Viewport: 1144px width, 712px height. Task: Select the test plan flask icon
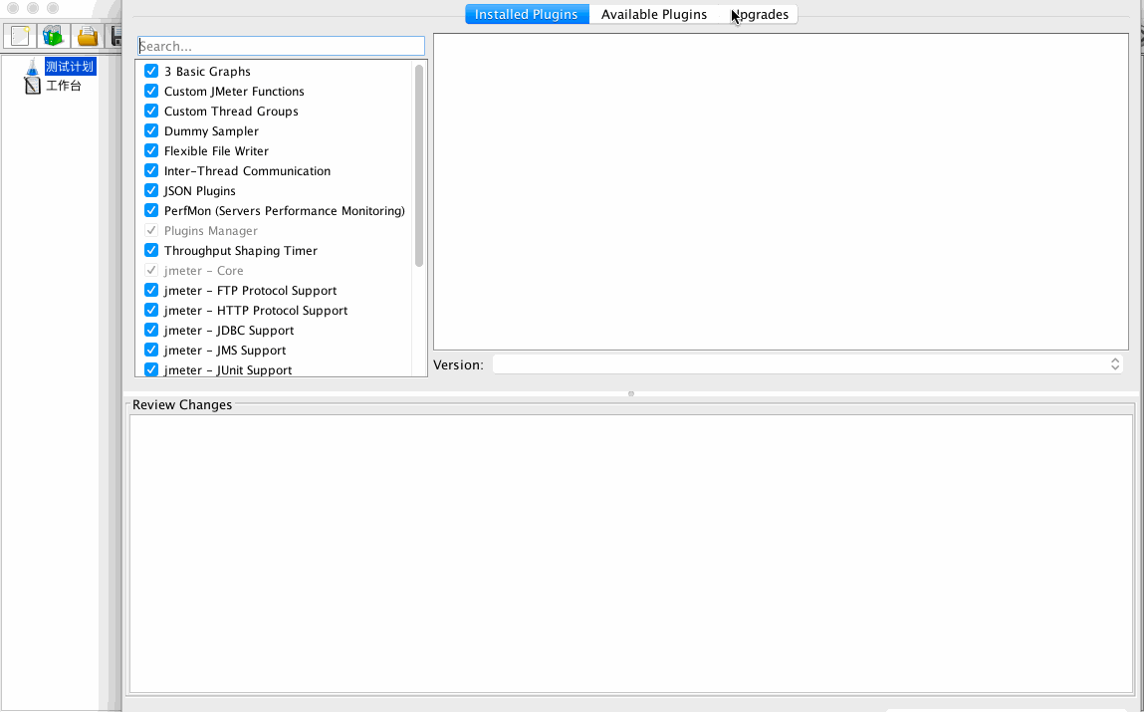tap(32, 67)
